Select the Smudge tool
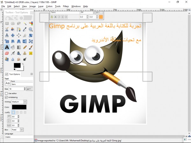Image resolution: width=191 pixels, height=143 pixels. [x=19, y=59]
